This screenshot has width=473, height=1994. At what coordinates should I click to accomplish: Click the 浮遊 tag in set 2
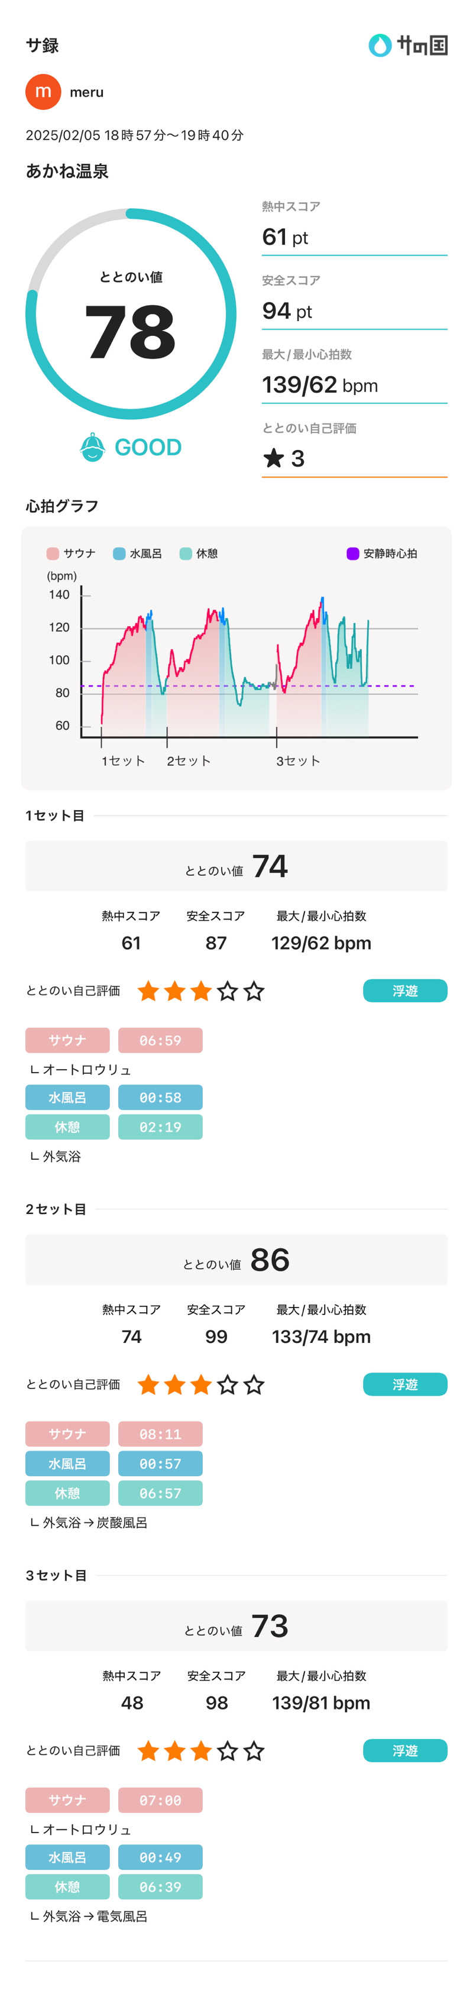[x=405, y=1385]
